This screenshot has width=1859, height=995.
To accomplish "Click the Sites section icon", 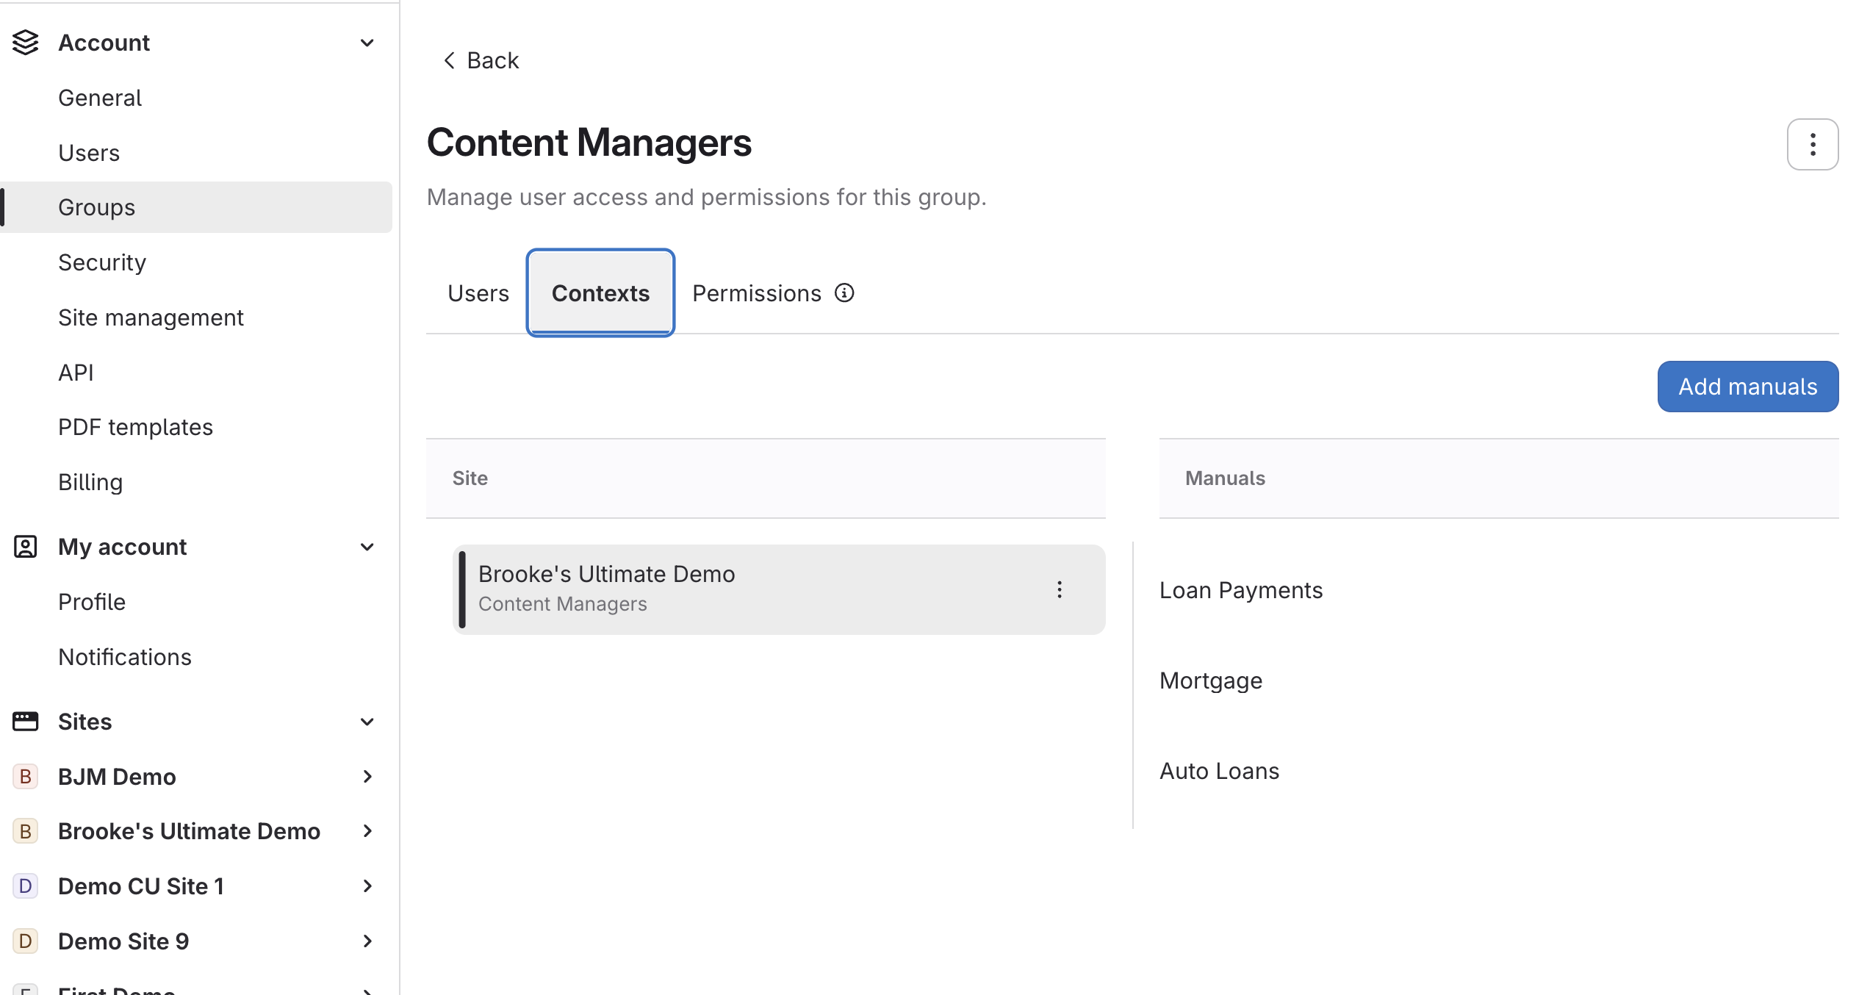I will [26, 722].
